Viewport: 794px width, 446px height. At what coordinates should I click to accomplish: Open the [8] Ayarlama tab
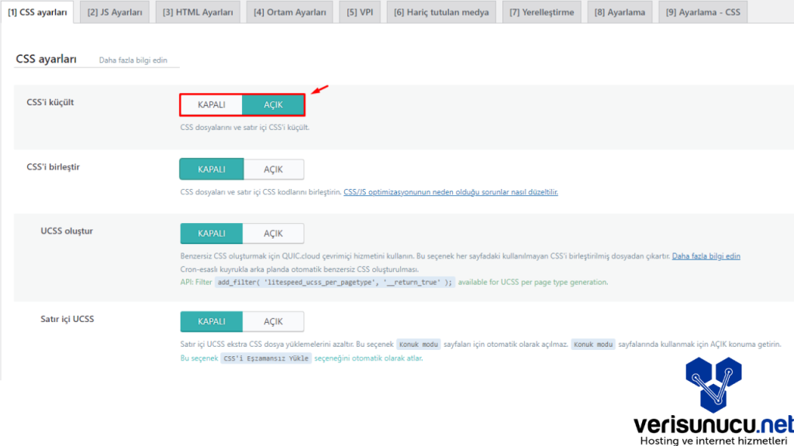click(620, 12)
